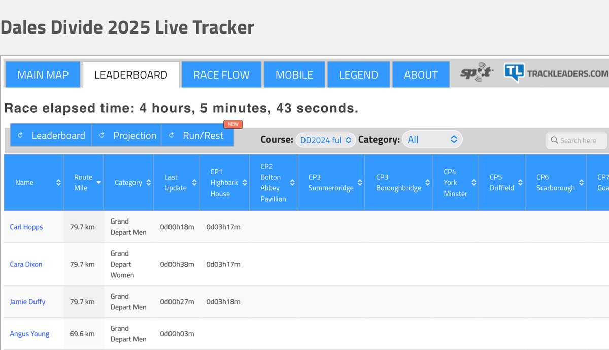Switch to the RACE FLOW tab
Image resolution: width=609 pixels, height=350 pixels.
[x=221, y=75]
